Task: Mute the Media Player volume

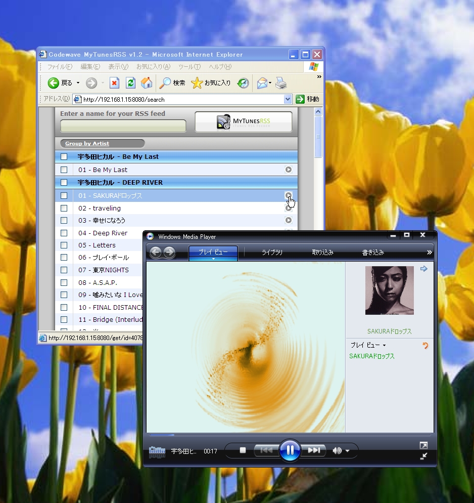Action: [337, 451]
